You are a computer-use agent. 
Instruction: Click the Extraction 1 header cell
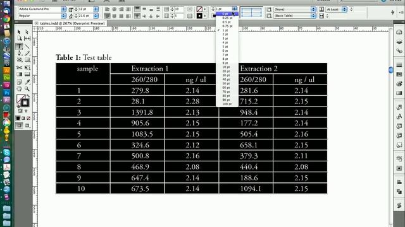(x=165, y=69)
